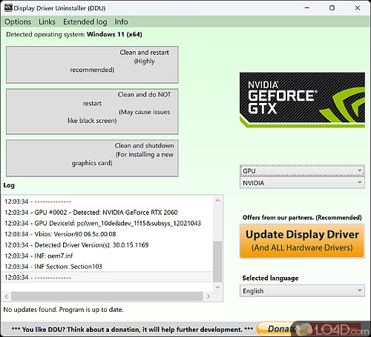371x337 pixels.
Task: Click the vertical log scrollbar thumb
Action: click(217, 261)
